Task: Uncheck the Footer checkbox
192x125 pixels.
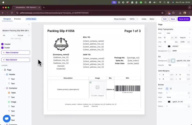Action: tap(2, 48)
